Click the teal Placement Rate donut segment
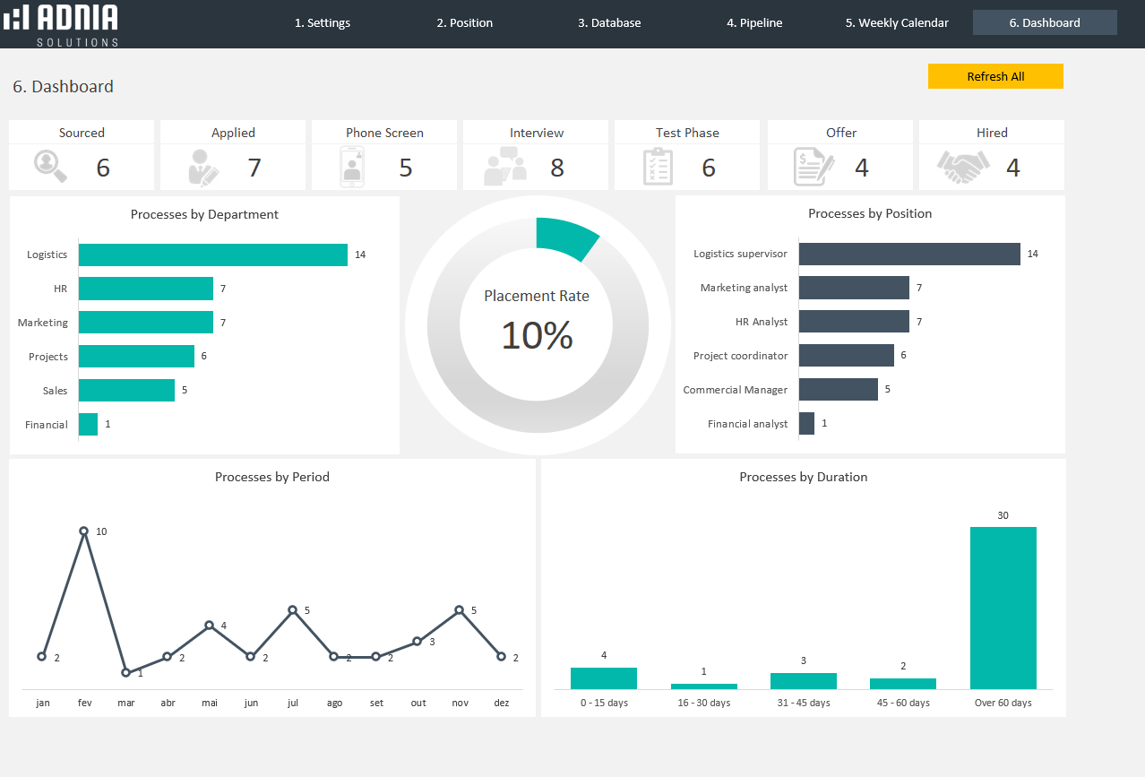 (x=564, y=236)
